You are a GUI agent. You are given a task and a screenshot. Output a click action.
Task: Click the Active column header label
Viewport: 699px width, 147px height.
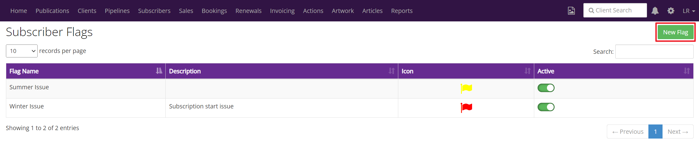[546, 71]
